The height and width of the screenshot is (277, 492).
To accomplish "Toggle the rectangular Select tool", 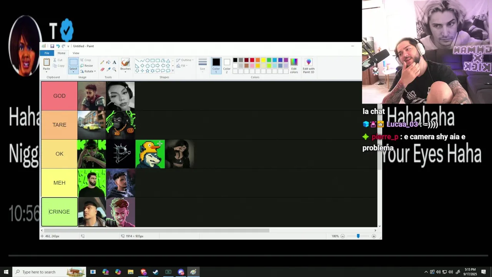I will click(x=73, y=62).
